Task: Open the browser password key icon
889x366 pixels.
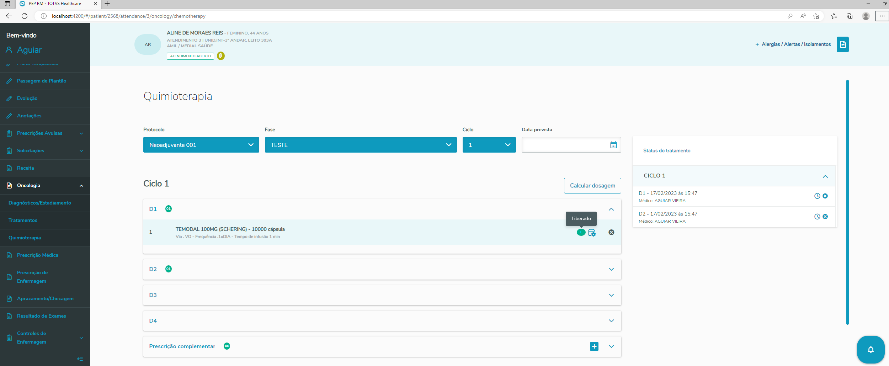Action: click(x=790, y=16)
